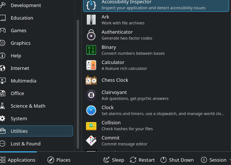Viewport: 231px width, 165px height.
Task: Launch Ark via its zipper icon
Action: click(91, 20)
